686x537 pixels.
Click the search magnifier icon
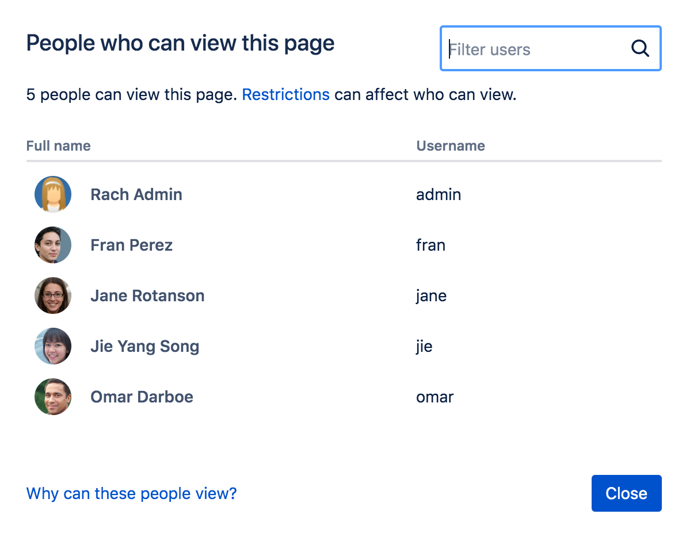(640, 49)
